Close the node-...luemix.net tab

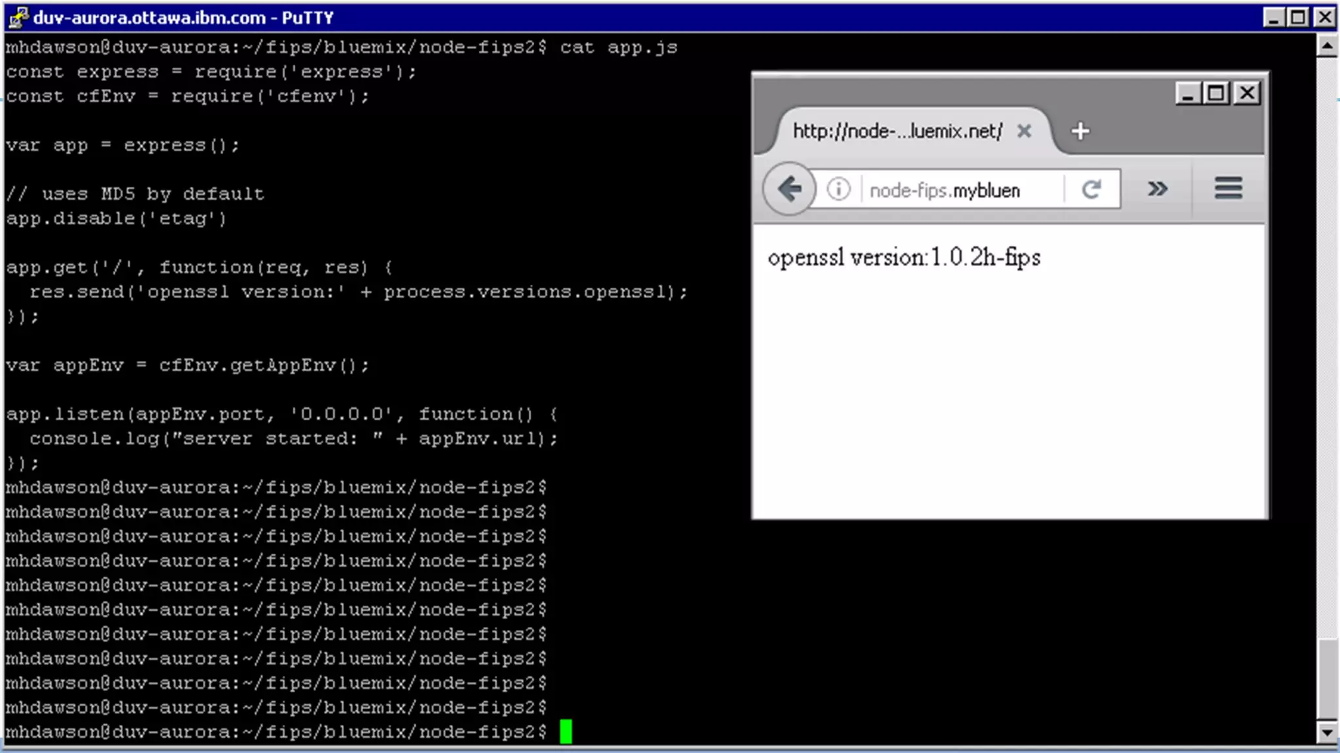tap(1024, 131)
